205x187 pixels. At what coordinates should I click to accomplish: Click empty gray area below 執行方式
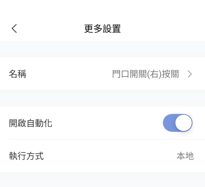coord(102,180)
